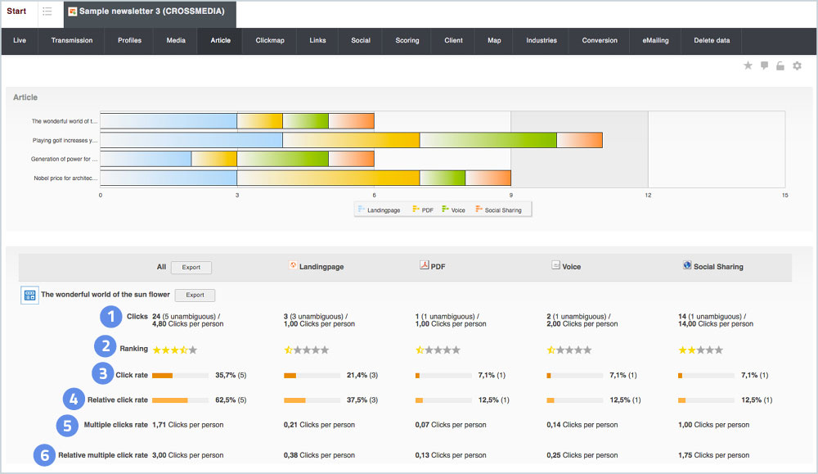This screenshot has width=818, height=474.
Task: Click the Export button next to All
Action: [191, 267]
